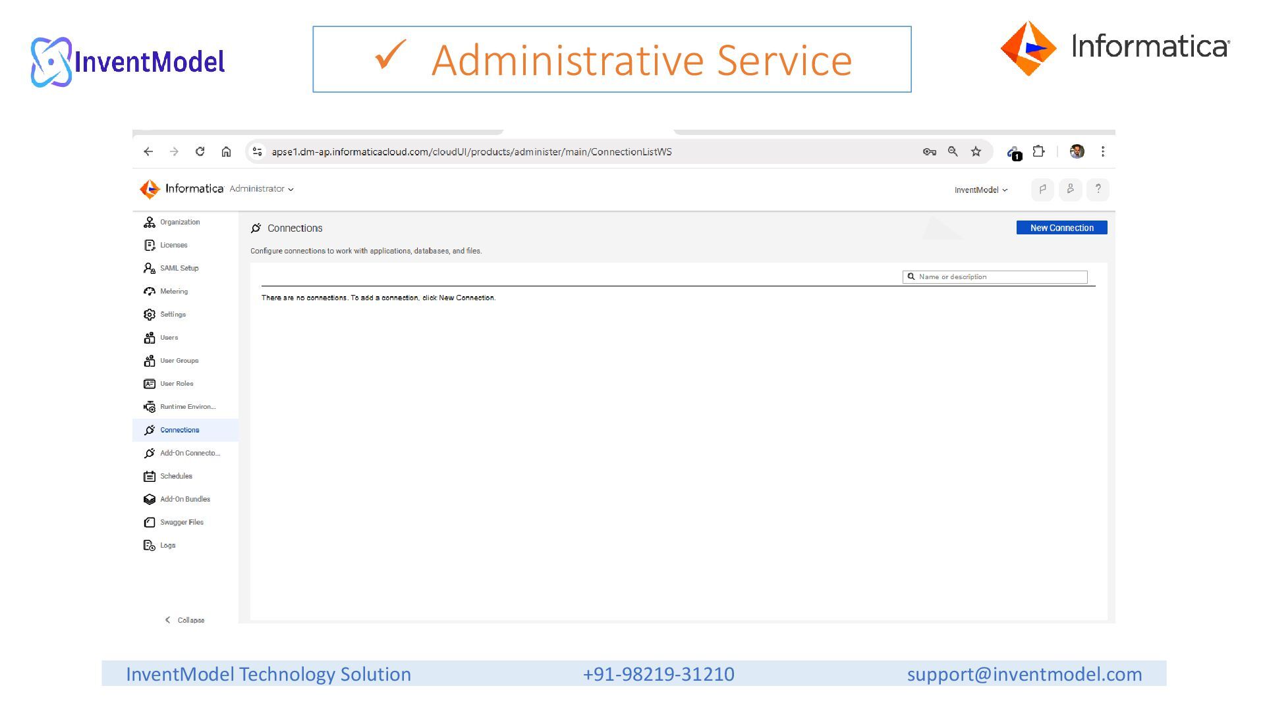Click the browser forward arrow
This screenshot has height=711, width=1265.
pos(174,151)
